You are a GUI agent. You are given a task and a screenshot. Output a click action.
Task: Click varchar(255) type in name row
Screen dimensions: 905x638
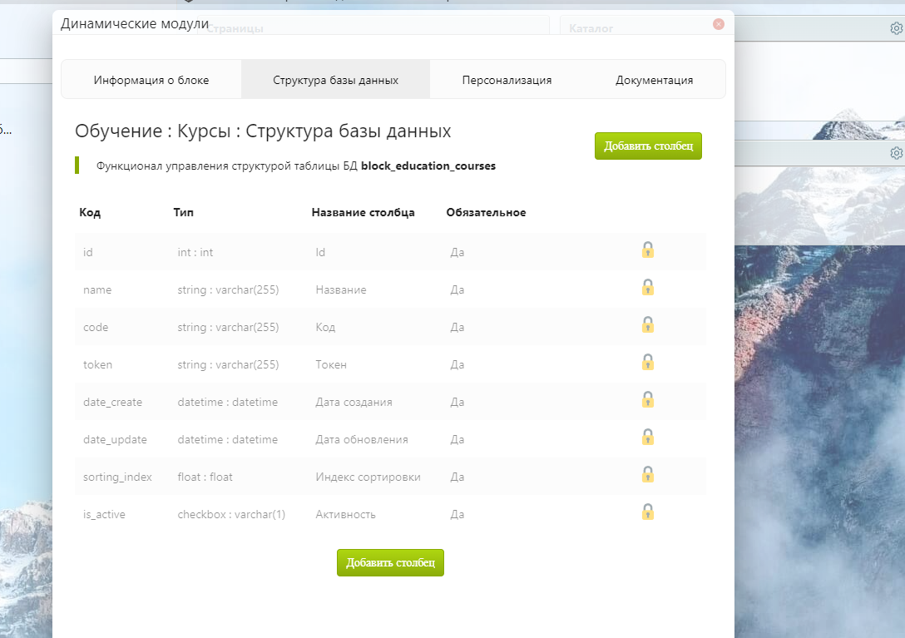click(x=228, y=289)
